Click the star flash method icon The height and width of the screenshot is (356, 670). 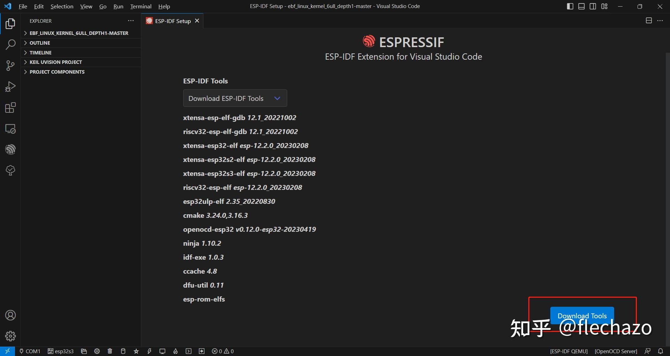tap(136, 351)
